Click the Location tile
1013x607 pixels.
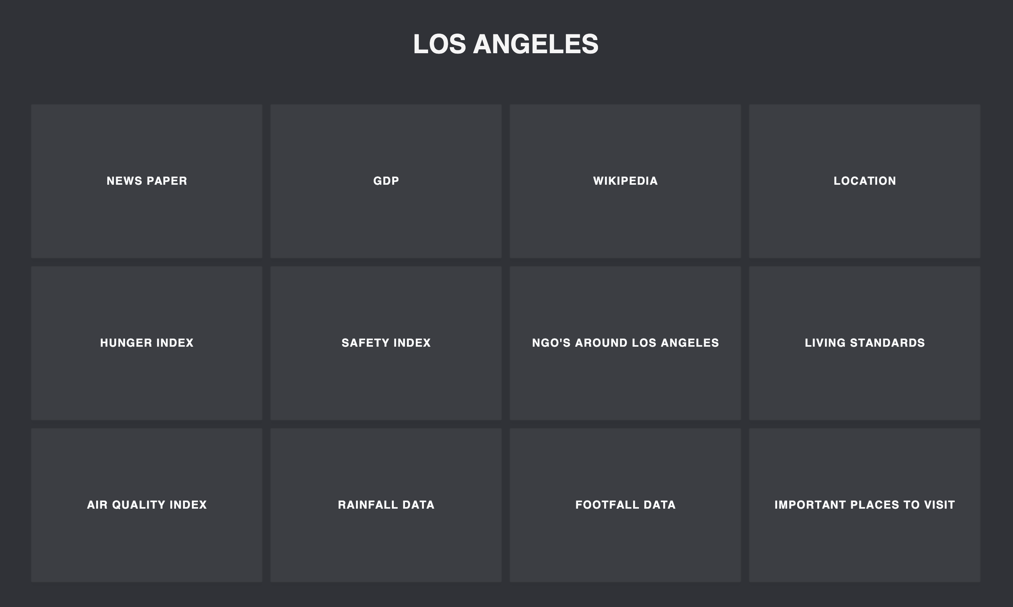point(865,181)
